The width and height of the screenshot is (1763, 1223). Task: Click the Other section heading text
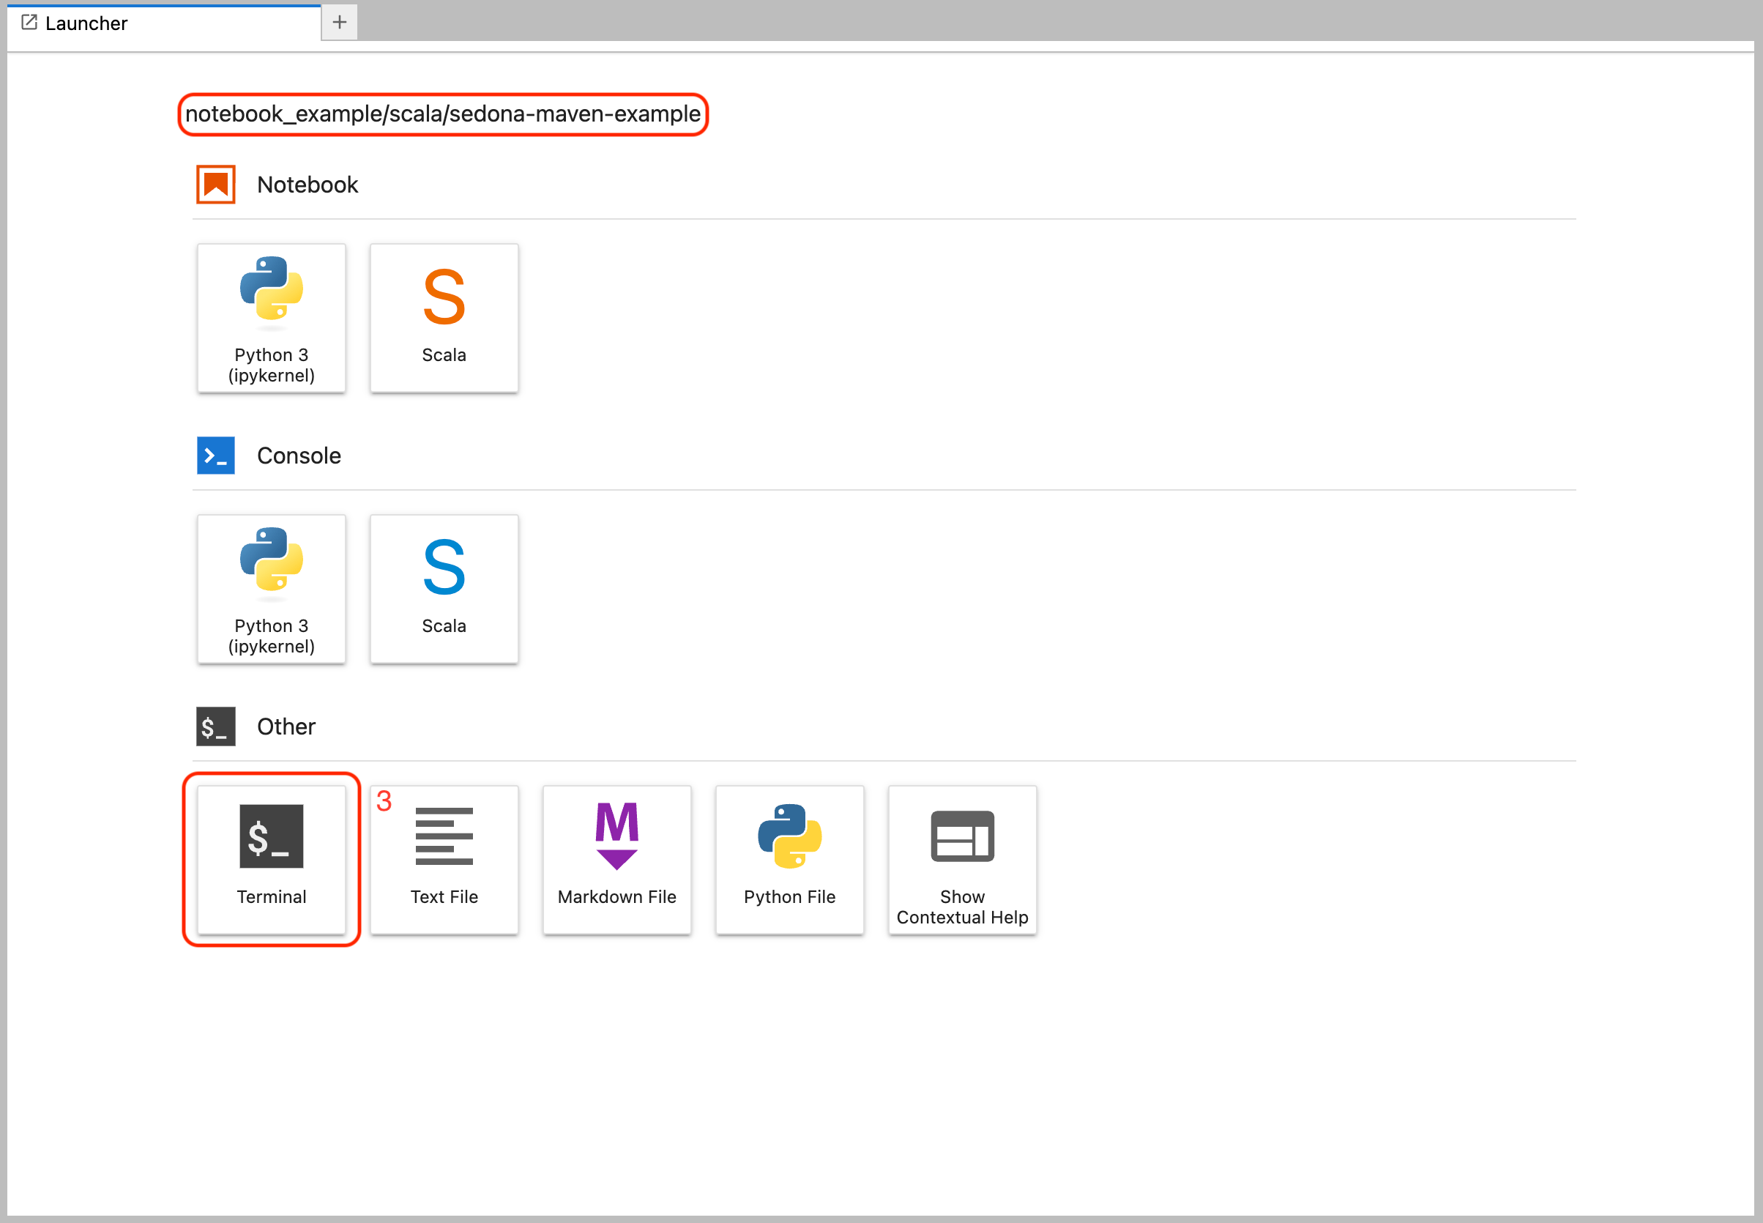[286, 726]
